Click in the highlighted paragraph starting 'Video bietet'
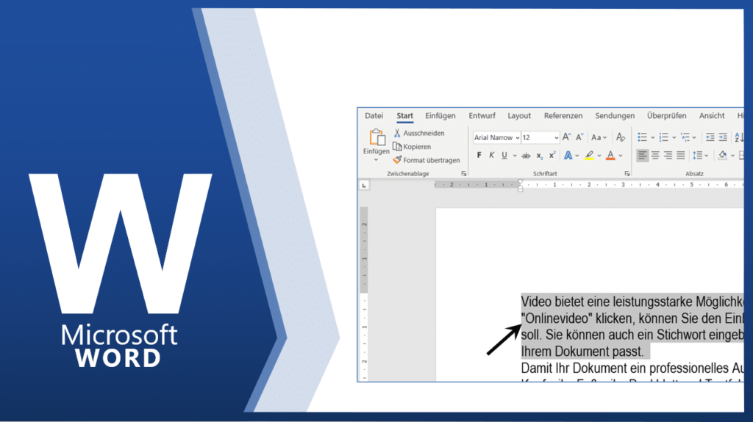 (632, 326)
